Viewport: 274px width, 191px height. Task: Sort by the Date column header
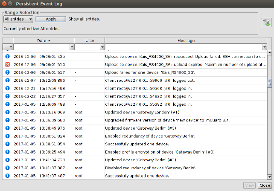pos(43,41)
